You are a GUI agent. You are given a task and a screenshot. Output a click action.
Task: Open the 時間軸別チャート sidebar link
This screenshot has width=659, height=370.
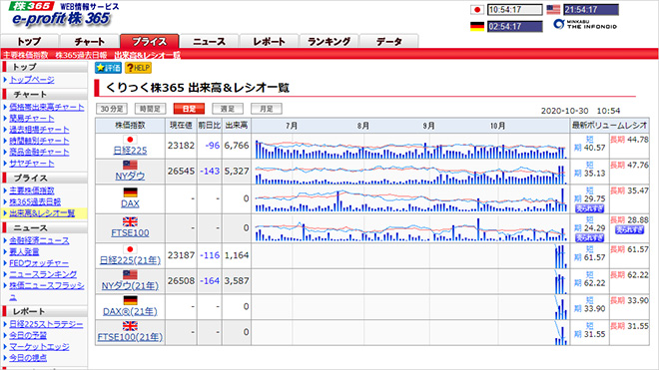pyautogui.click(x=39, y=141)
